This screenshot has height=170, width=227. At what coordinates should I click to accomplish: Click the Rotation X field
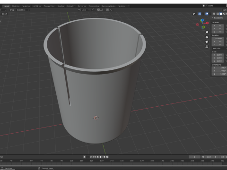point(218,39)
